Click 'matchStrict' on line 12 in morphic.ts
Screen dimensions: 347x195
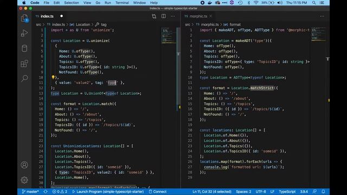coord(262,88)
